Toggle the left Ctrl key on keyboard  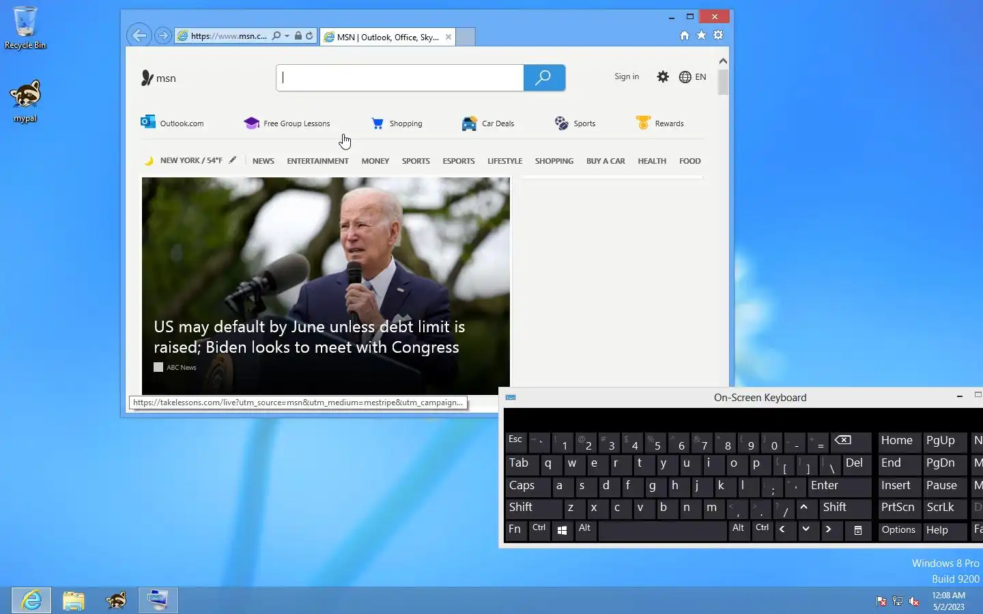[x=539, y=530]
